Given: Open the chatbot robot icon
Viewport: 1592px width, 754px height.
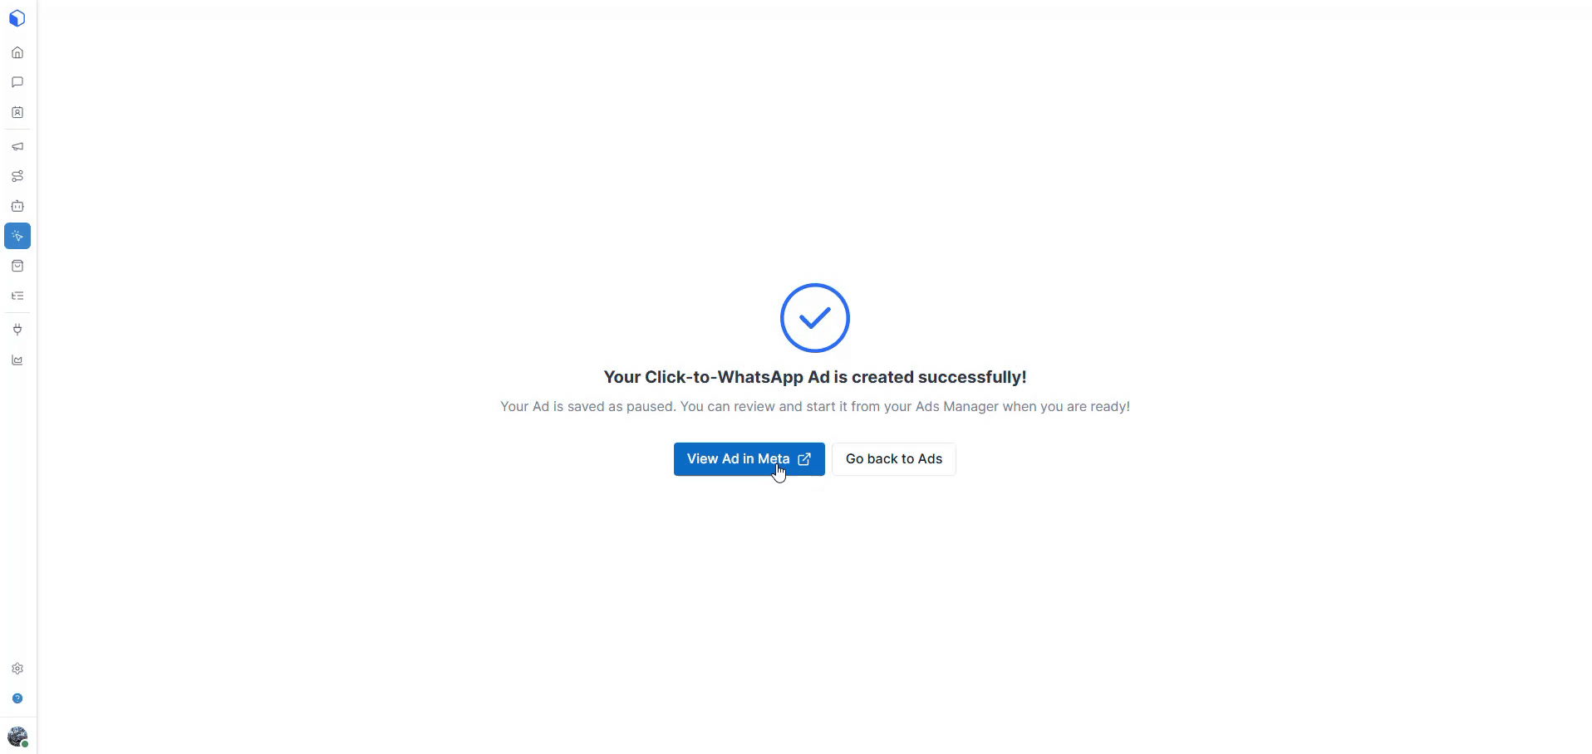Looking at the screenshot, I should pyautogui.click(x=17, y=206).
